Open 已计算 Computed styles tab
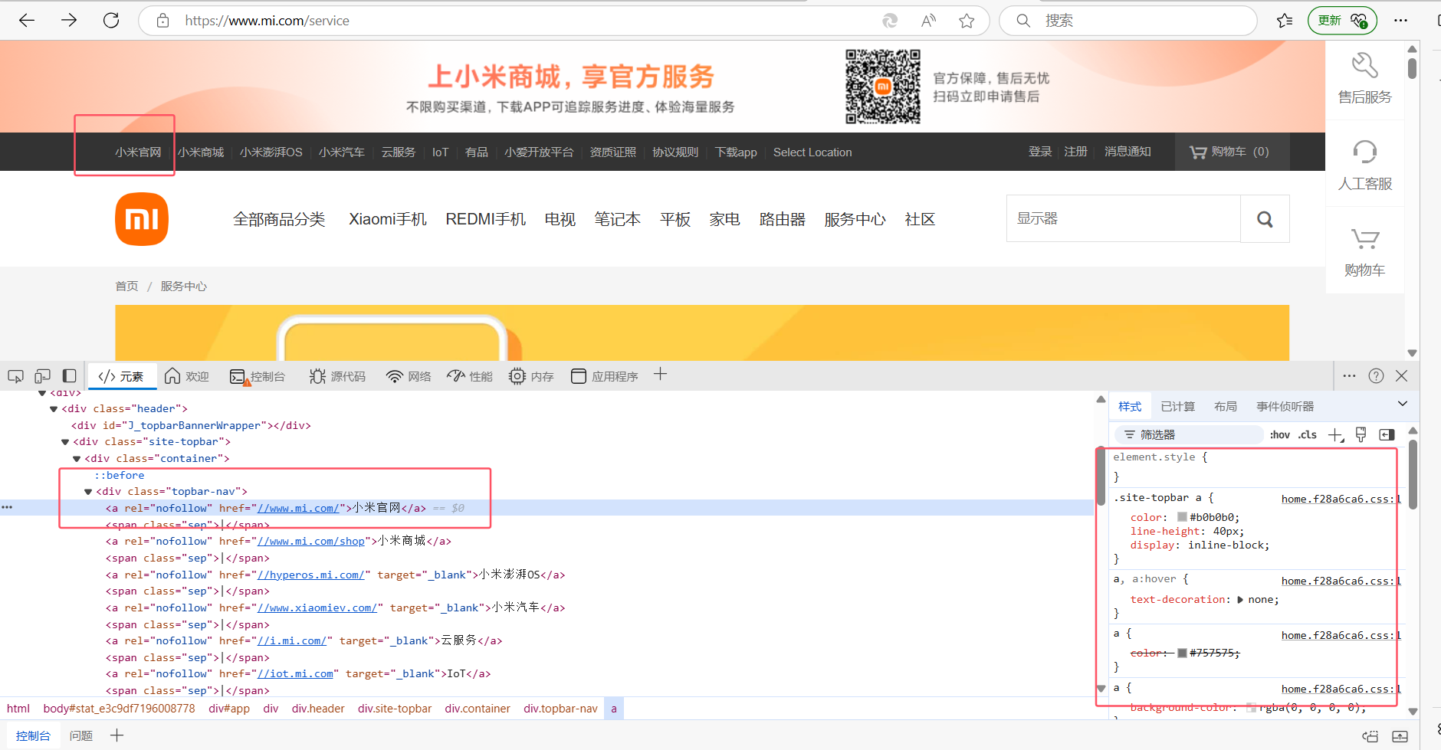This screenshot has height=750, width=1441. (x=1177, y=406)
